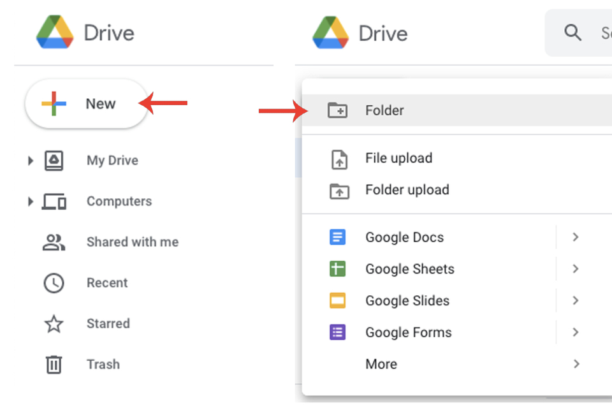Click the Starred star icon
Viewport: 612px width, 408px height.
(54, 324)
